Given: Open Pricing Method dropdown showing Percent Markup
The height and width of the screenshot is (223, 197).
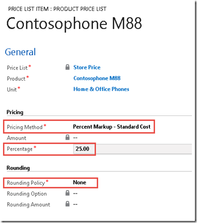Looking at the screenshot, I should [112, 127].
